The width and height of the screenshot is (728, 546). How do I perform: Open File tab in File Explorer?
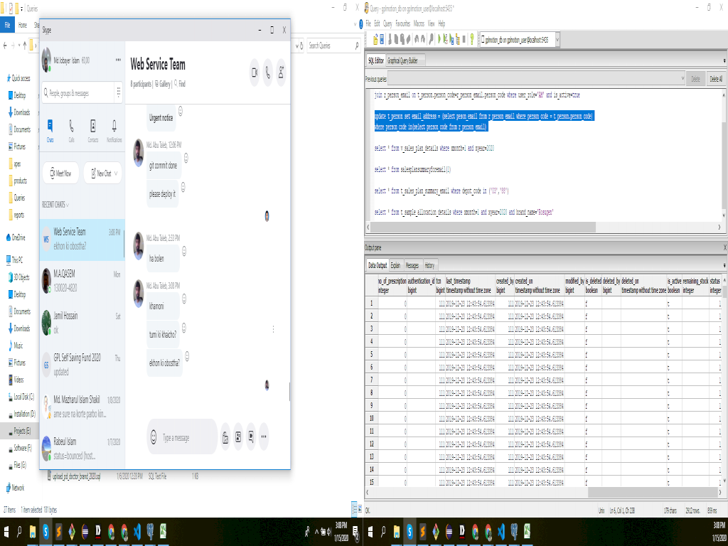click(7, 25)
